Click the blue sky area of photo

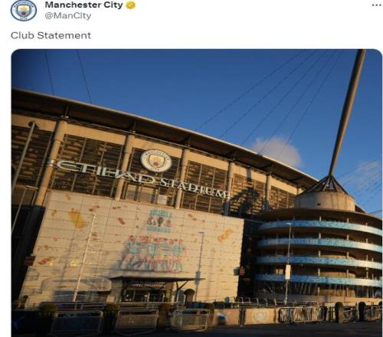(x=178, y=84)
